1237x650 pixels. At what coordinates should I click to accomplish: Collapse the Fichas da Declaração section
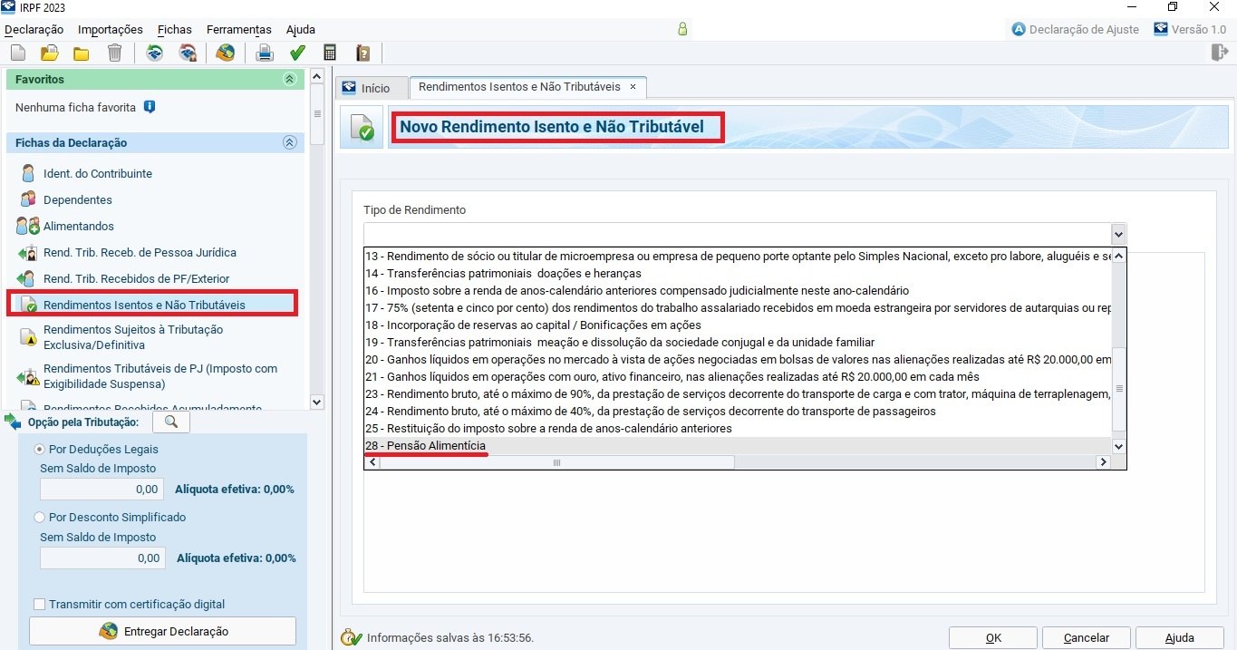(x=290, y=143)
